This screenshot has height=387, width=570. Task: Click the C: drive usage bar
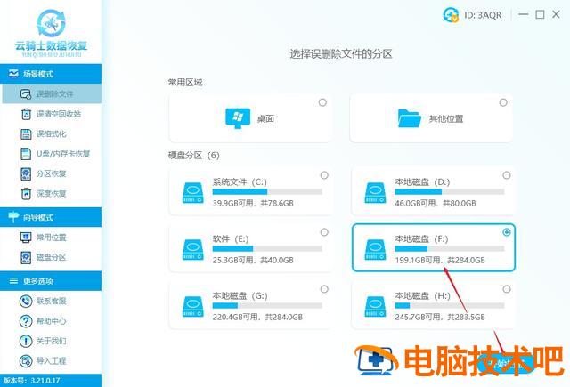coord(267,191)
